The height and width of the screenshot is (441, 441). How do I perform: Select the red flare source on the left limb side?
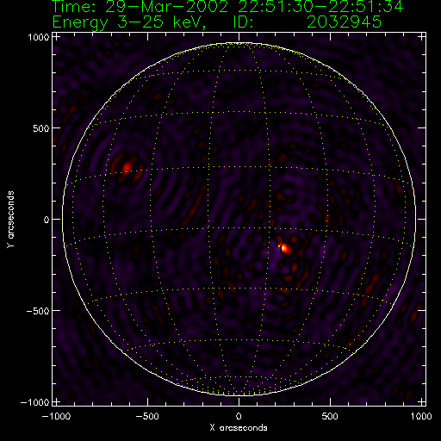[x=127, y=168]
